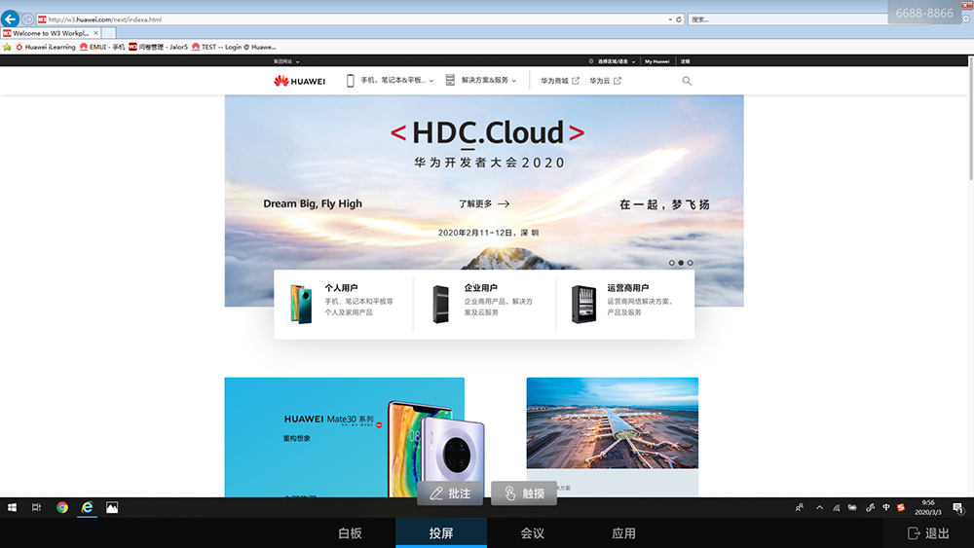This screenshot has height=548, width=974.
Task: Click 了解更多 arrow on banner
Action: [484, 203]
